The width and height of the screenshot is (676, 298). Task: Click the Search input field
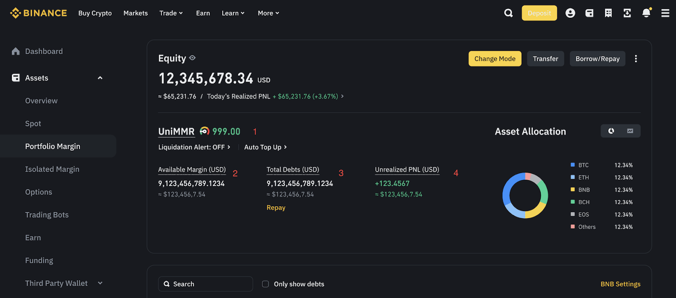pyautogui.click(x=210, y=284)
